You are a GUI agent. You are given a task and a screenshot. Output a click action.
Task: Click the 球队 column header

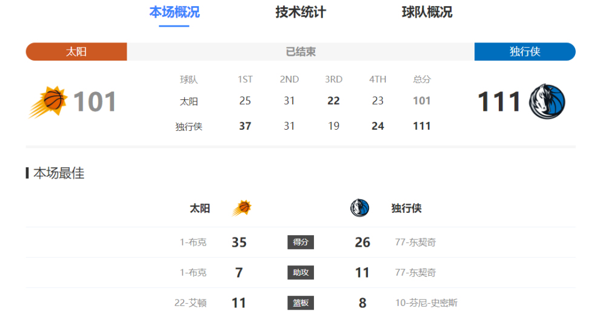tap(189, 79)
